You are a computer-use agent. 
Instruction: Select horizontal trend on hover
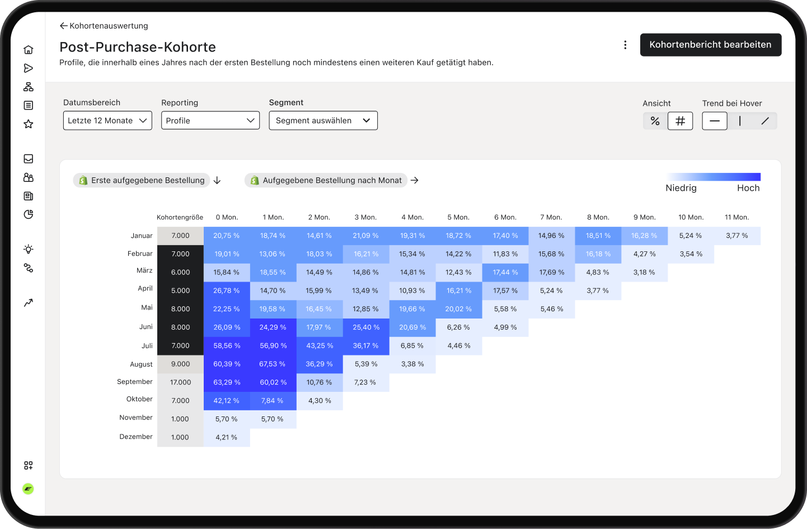[x=715, y=121]
